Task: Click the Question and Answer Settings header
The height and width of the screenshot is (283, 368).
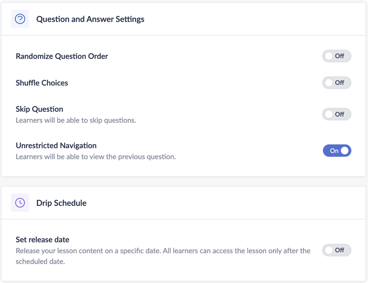Action: (91, 19)
